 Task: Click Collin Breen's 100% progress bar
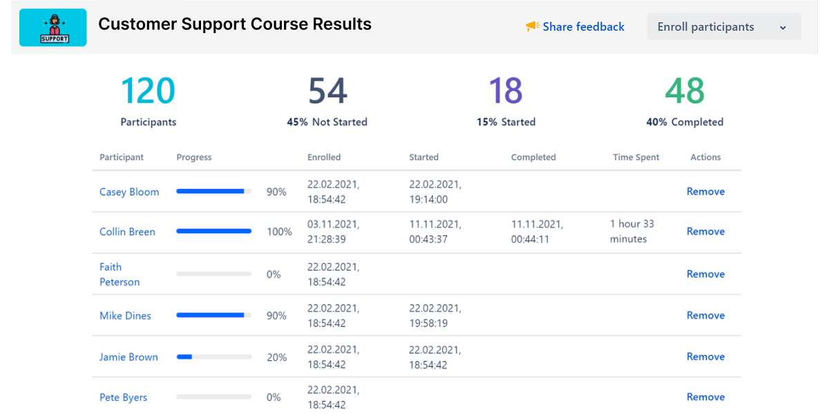tap(214, 231)
